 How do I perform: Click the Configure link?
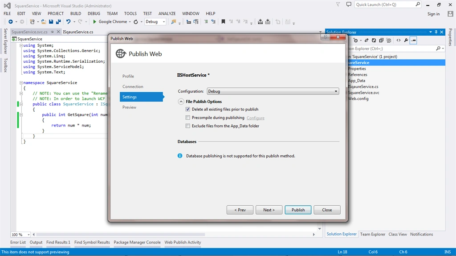point(256,118)
